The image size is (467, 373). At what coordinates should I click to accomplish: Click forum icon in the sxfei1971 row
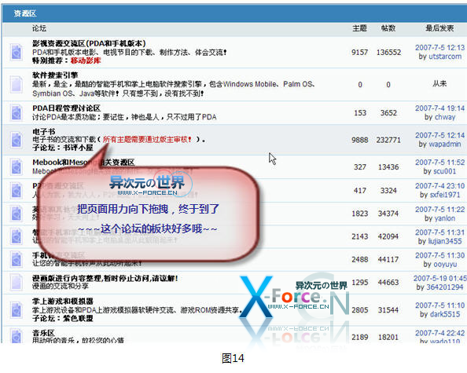click(17, 190)
